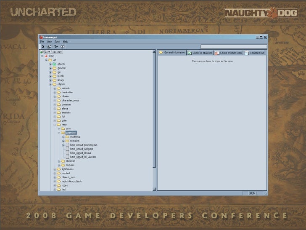The height and width of the screenshot is (230, 306).
Task: Click the file icon for hero_rigged_01_alex.ma
Action: (x=68, y=157)
